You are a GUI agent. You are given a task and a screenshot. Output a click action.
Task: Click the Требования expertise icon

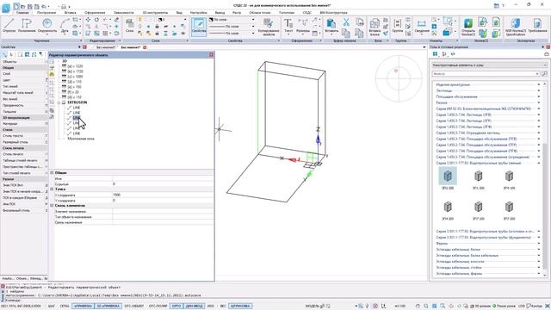click(537, 26)
